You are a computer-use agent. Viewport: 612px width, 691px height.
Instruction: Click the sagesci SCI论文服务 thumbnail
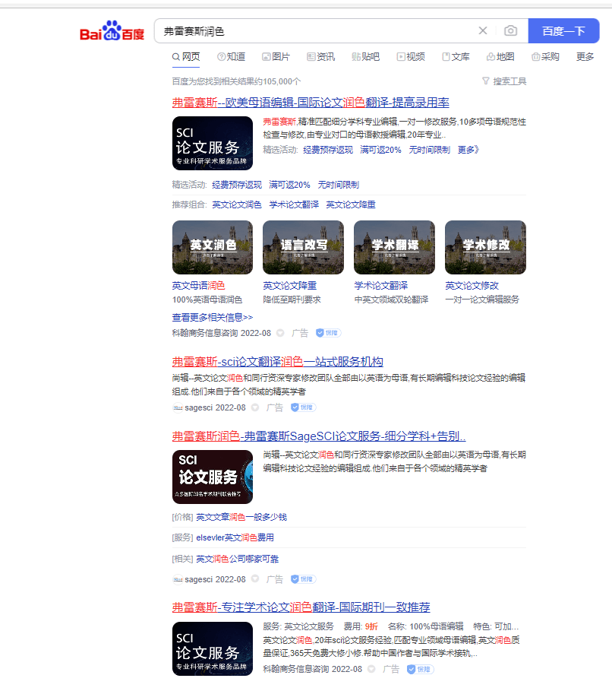[x=212, y=477]
